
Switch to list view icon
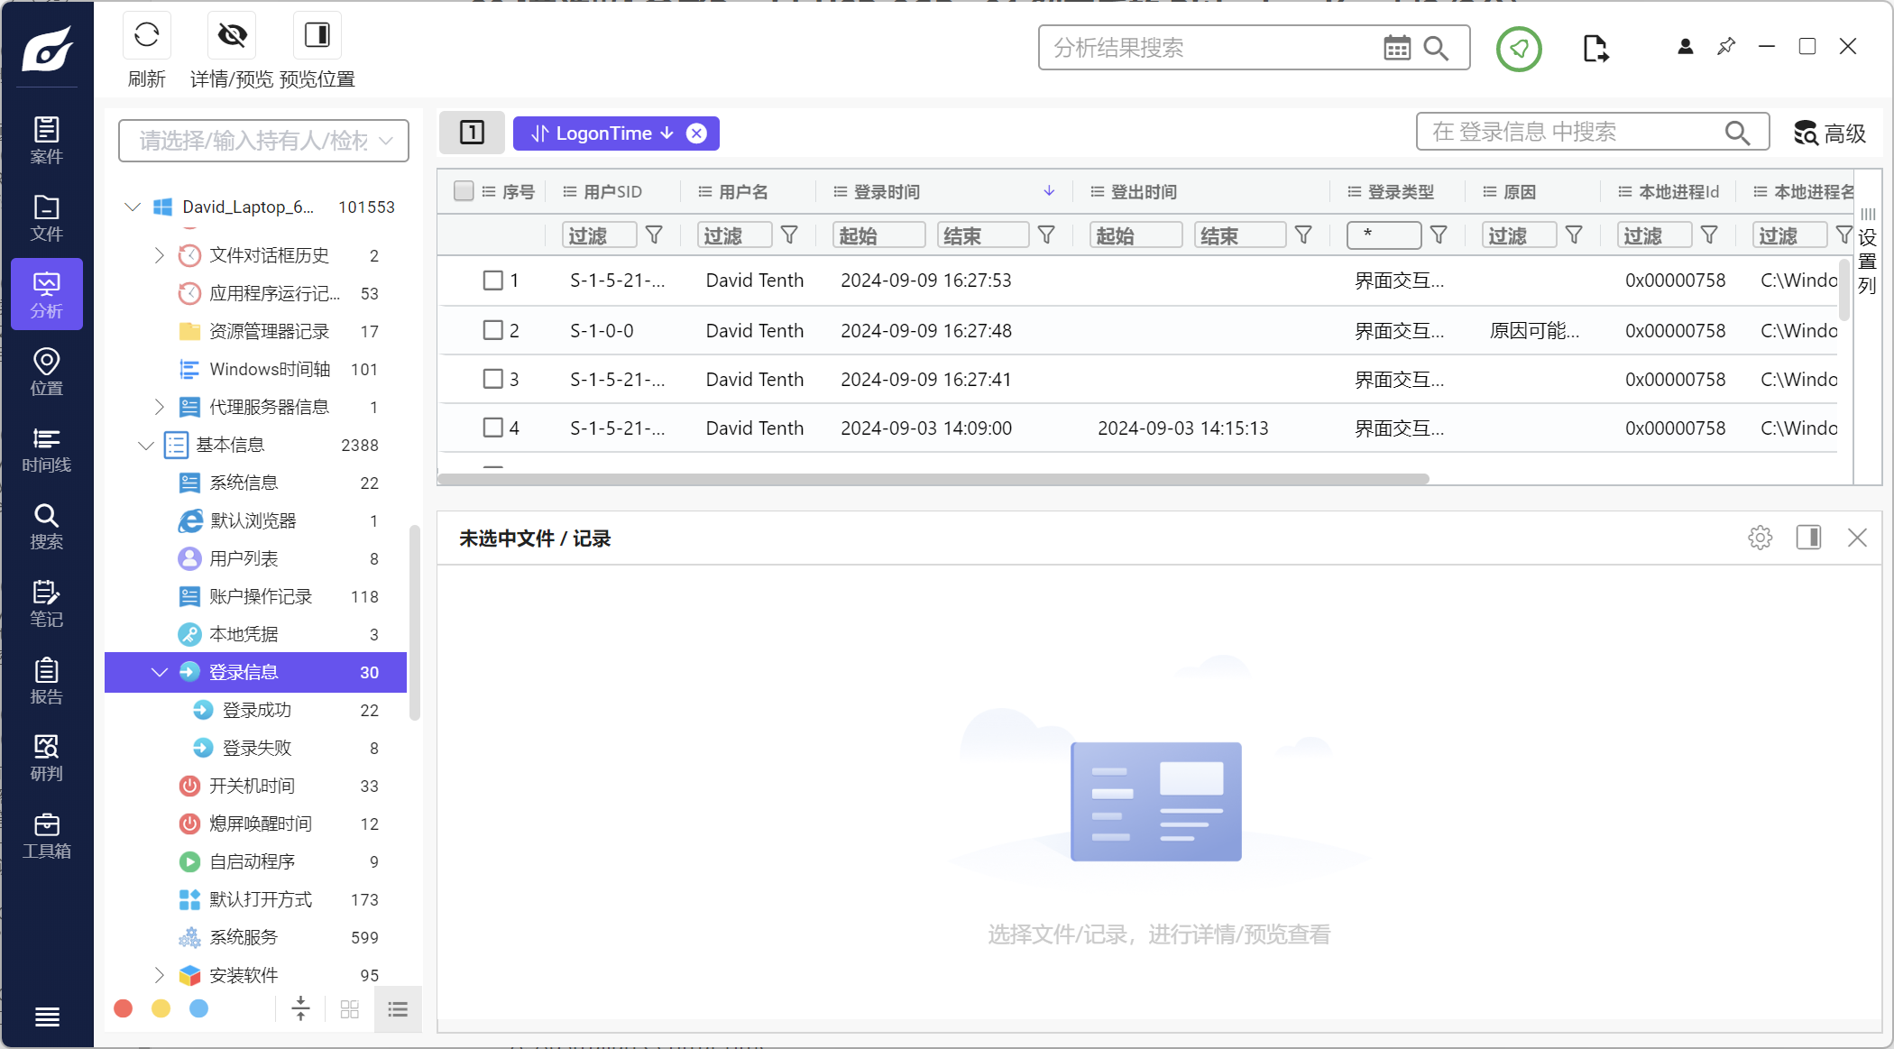[398, 1009]
